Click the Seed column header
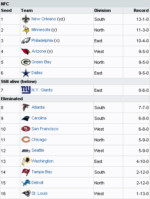Viewport: 150px width, 199px height. click(x=6, y=10)
